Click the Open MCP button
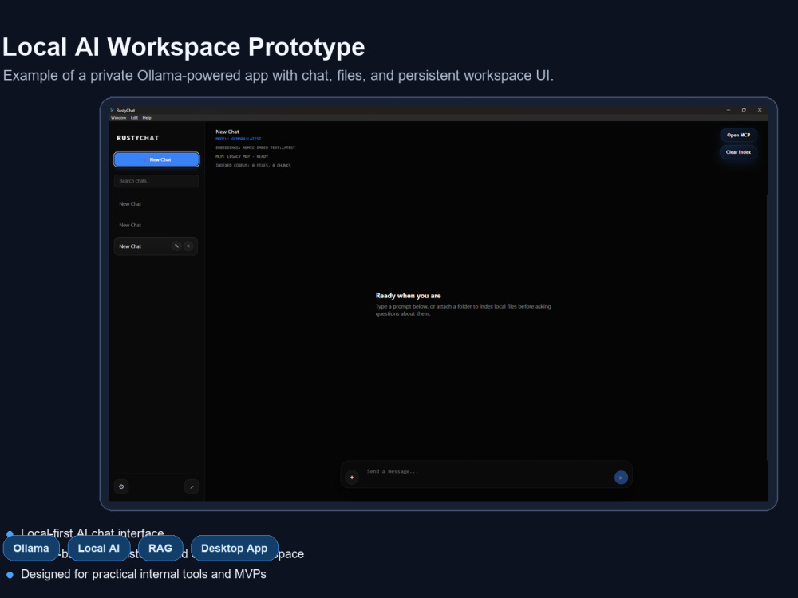This screenshot has width=798, height=598. coord(738,136)
